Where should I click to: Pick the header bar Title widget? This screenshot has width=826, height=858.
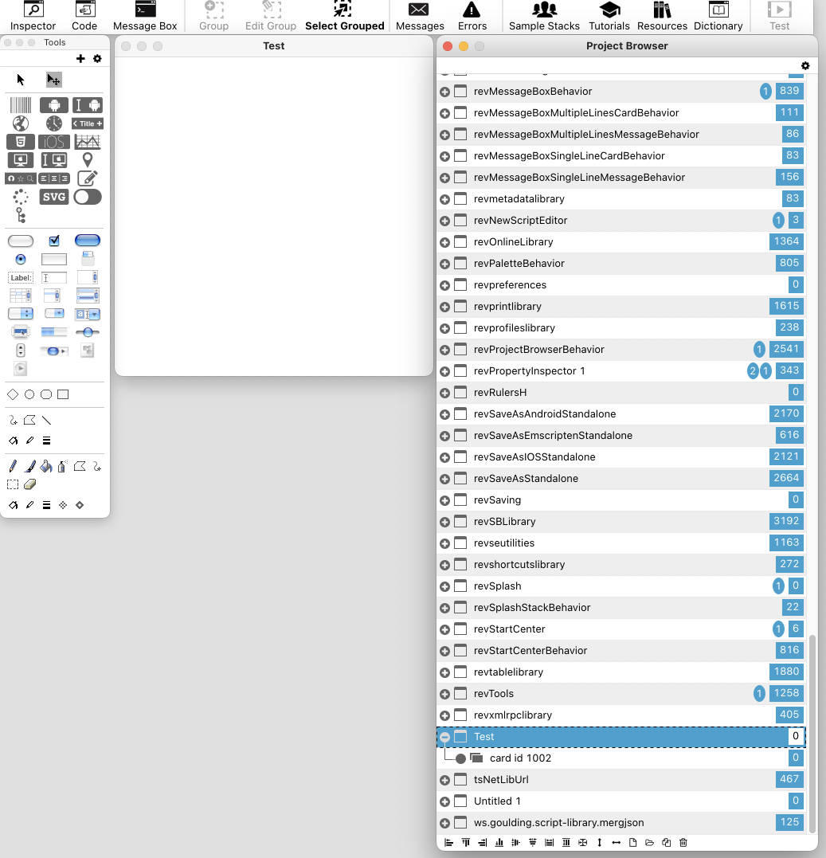88,123
